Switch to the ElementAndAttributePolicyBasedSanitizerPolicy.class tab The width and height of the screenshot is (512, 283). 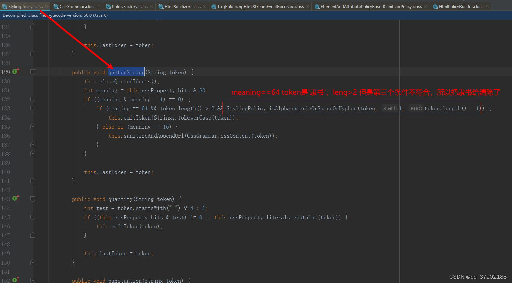pyautogui.click(x=370, y=6)
